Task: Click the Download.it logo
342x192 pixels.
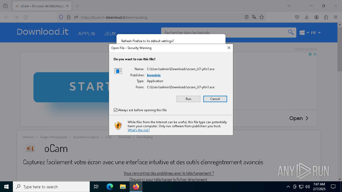Action: point(43,32)
